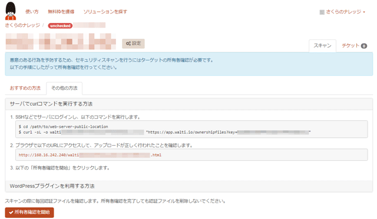The image size is (377, 219).
Task: Click the Walti guard mascot logo
Action: pos(11,11)
